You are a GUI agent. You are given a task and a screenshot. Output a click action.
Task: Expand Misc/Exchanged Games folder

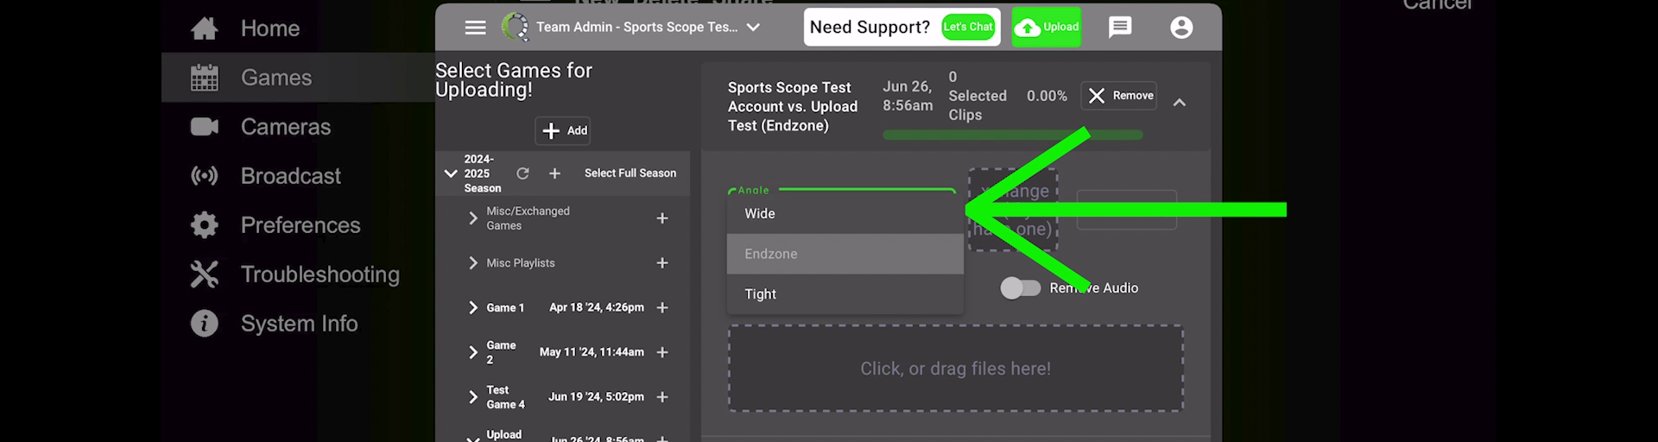(x=472, y=218)
